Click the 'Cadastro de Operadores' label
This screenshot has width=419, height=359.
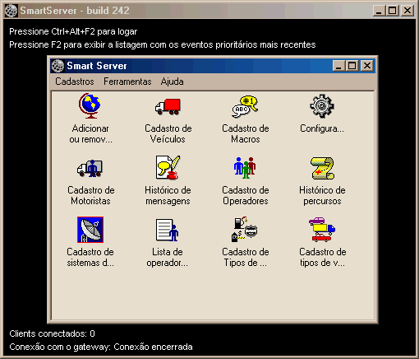[246, 195]
